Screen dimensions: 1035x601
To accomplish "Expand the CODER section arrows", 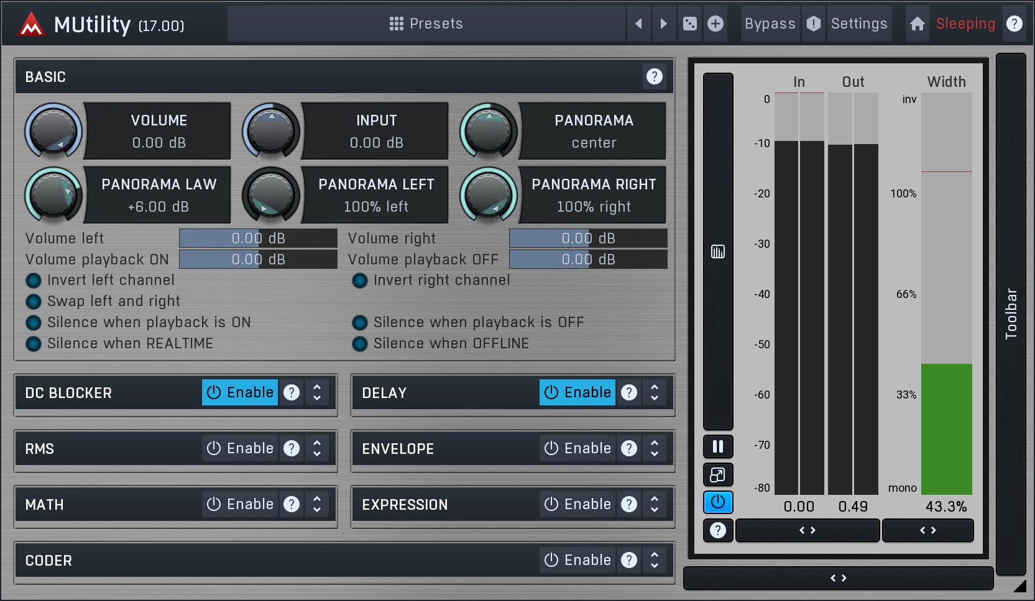I will [655, 560].
